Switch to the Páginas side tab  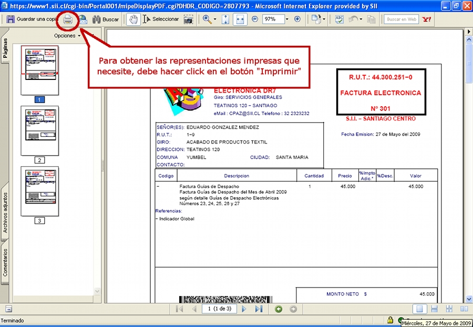click(5, 48)
